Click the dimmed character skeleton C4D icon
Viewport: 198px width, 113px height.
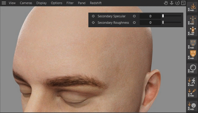tap(192, 20)
